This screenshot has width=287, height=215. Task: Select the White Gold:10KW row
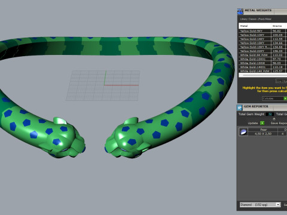[x=262, y=63]
